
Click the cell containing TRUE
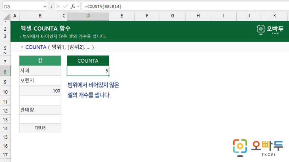point(40,128)
